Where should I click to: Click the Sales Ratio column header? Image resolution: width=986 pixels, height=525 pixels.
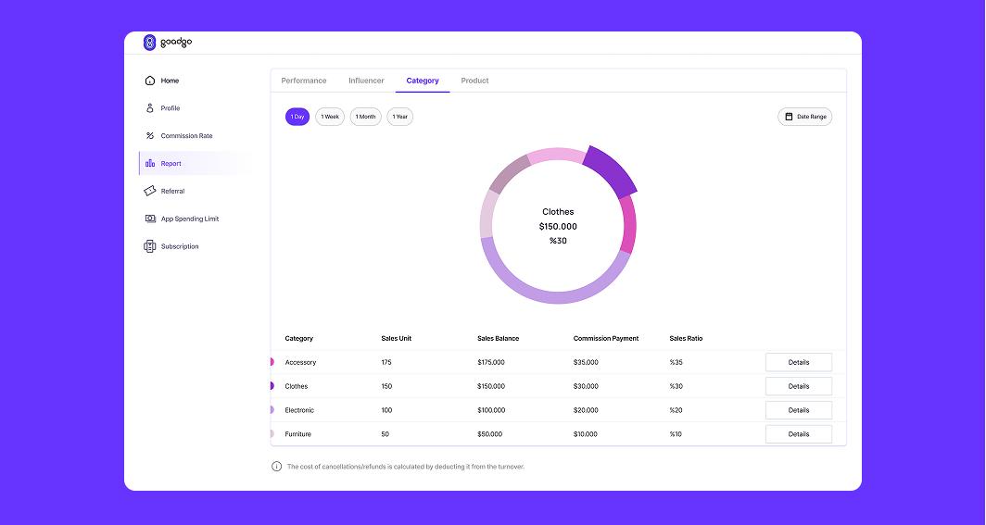686,339
